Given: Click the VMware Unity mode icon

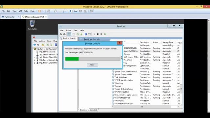Looking at the screenshot, I should click(85, 11).
